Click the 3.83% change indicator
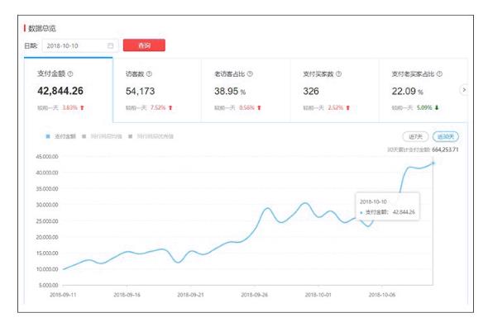 73,107
